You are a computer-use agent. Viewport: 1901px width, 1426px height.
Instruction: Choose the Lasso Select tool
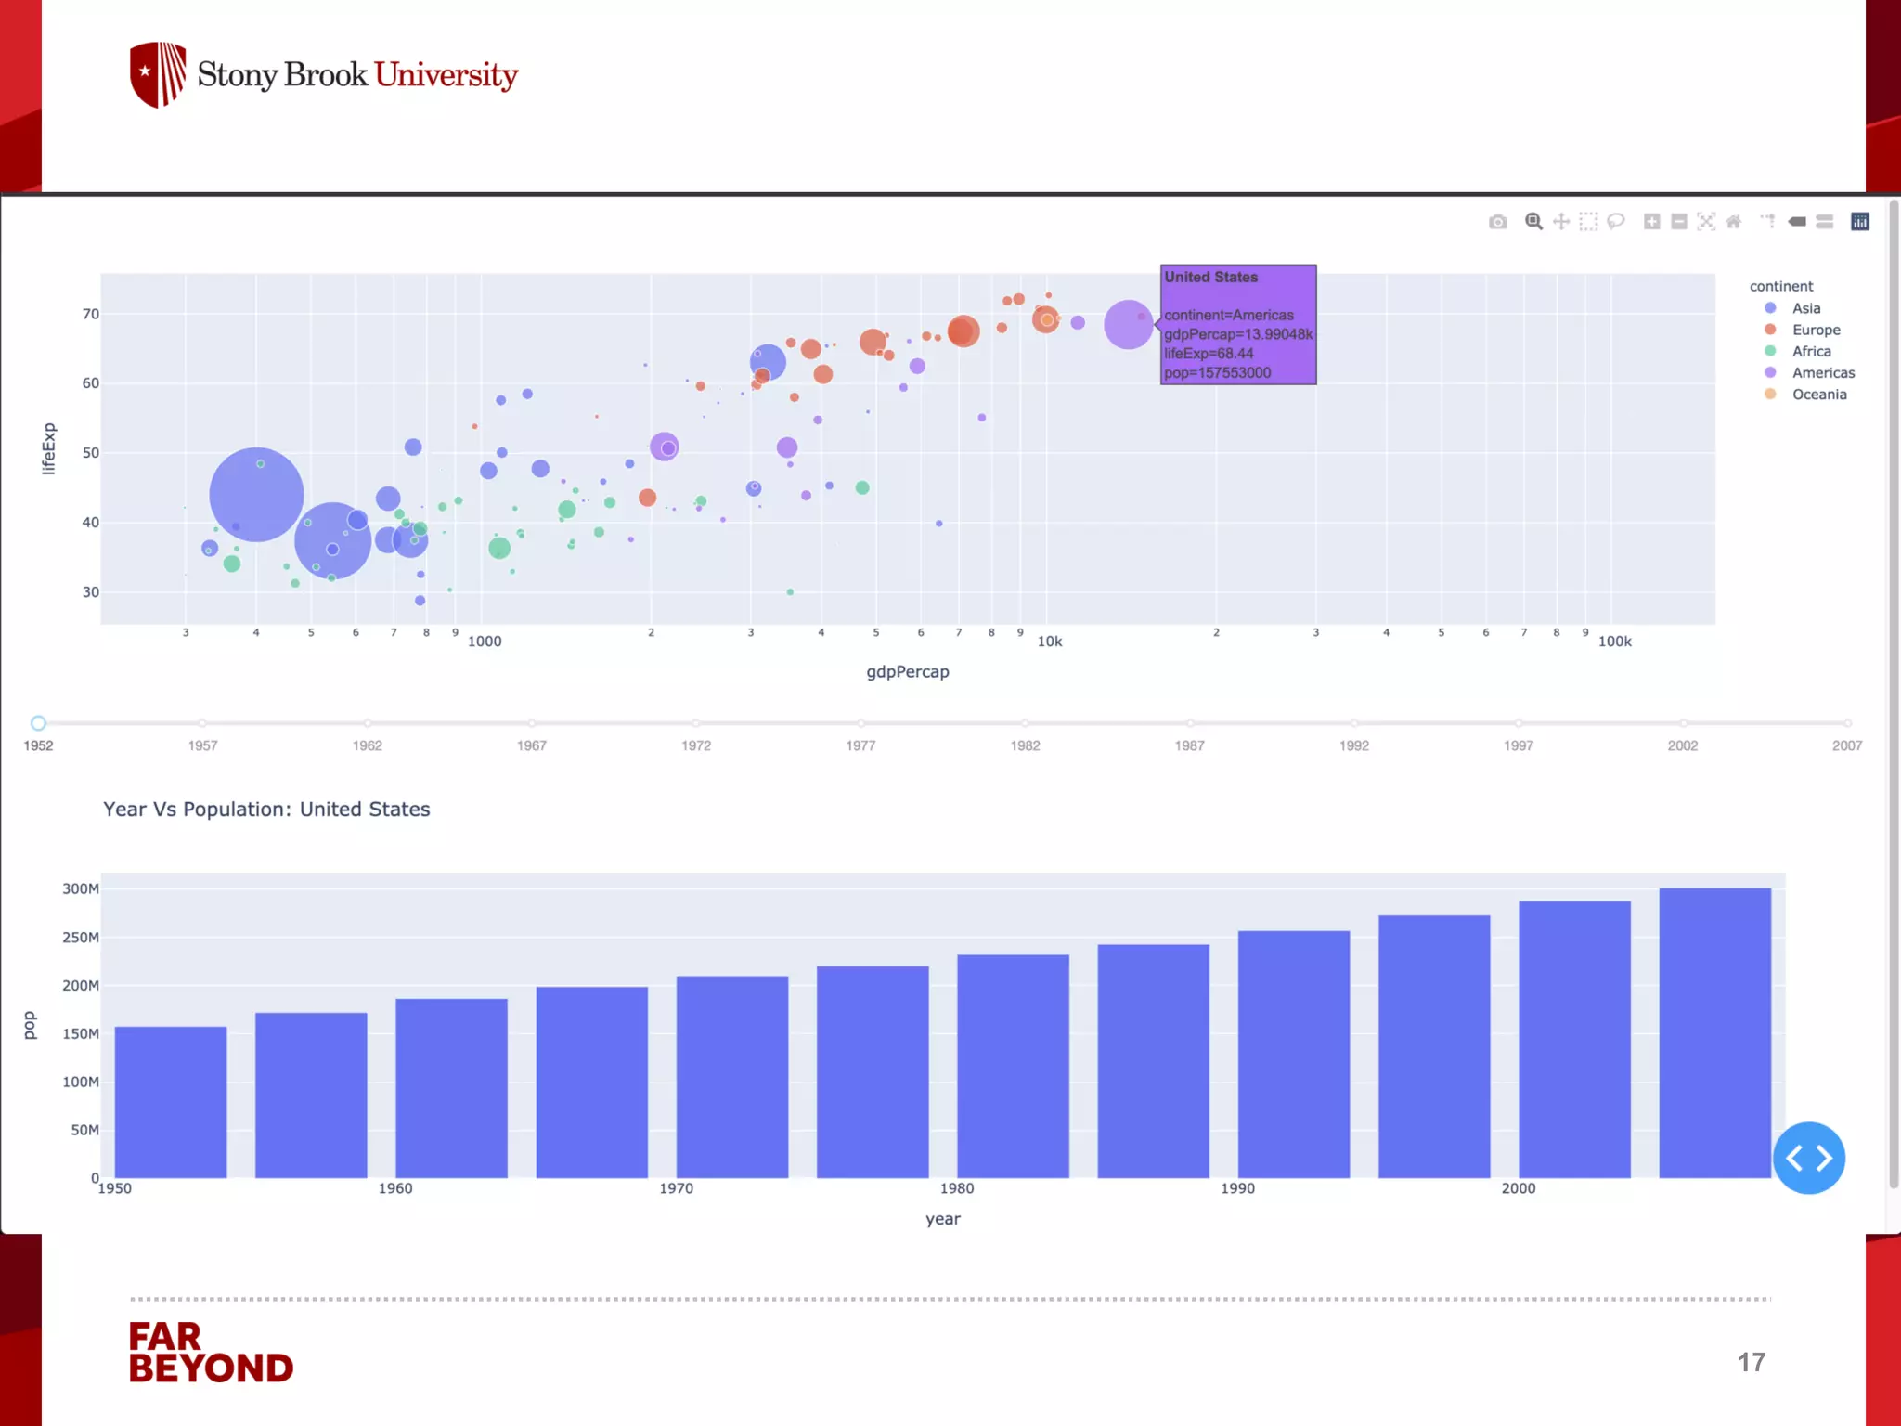point(1616,222)
